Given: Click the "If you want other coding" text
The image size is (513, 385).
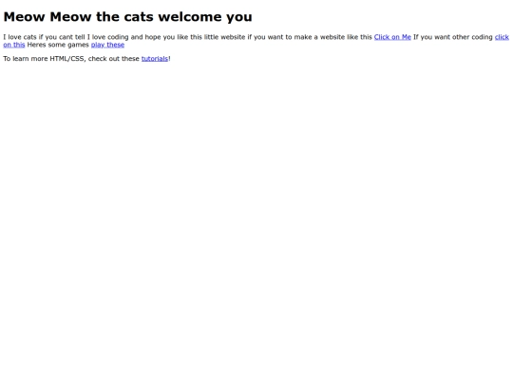Looking at the screenshot, I should point(453,37).
